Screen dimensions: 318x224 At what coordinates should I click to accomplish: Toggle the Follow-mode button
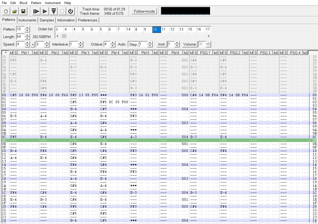144,11
